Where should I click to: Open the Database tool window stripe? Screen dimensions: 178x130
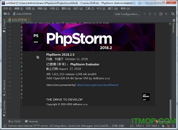pos(174,26)
